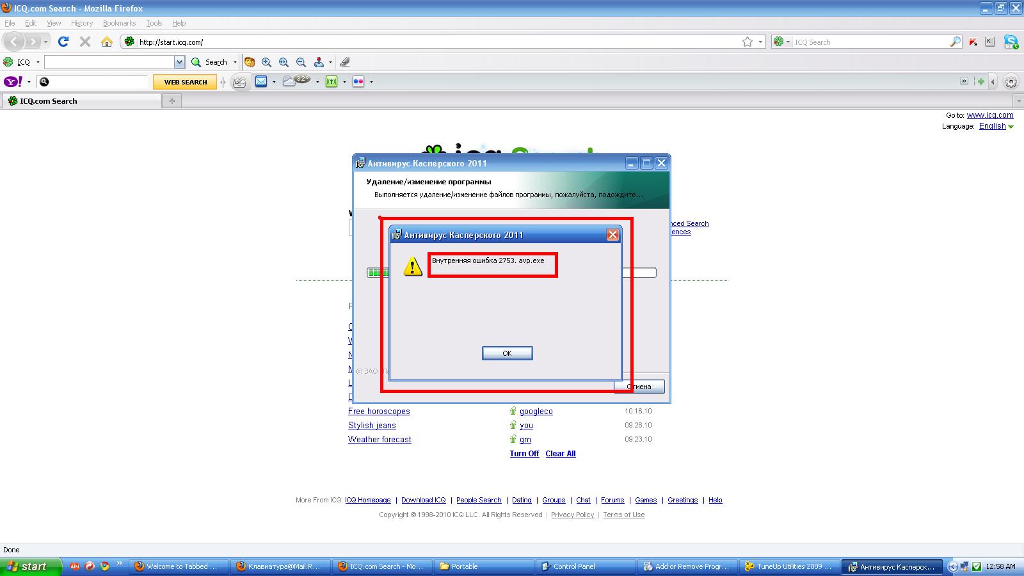The image size is (1024, 576).
Task: Click the Yahoo WEB SEARCH button
Action: click(x=185, y=82)
